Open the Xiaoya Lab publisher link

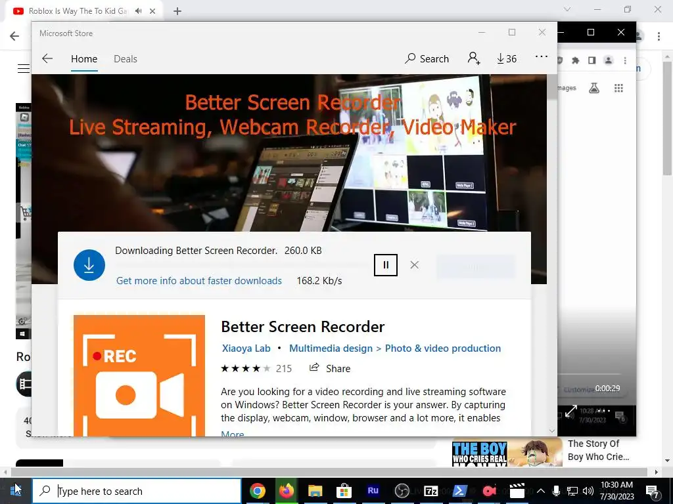246,348
